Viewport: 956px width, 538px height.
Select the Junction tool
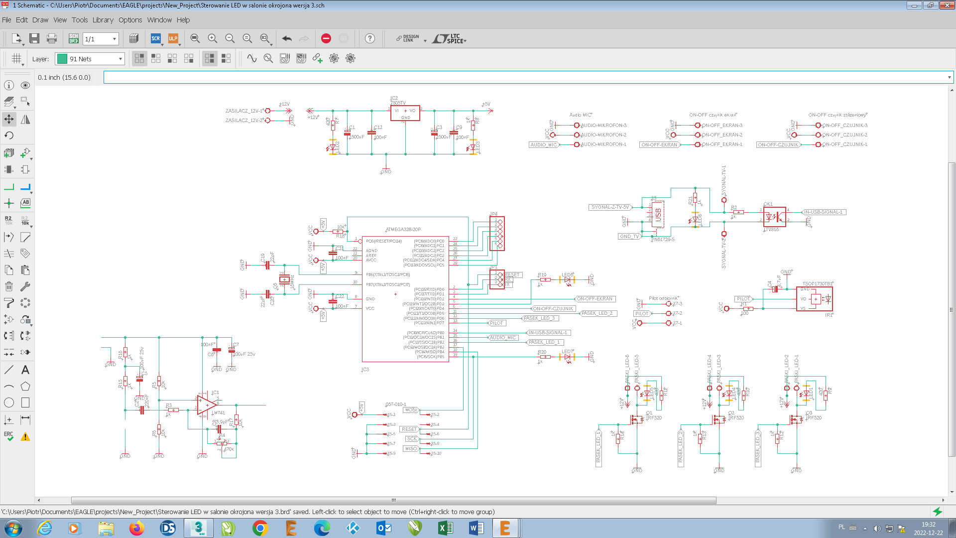coord(9,203)
